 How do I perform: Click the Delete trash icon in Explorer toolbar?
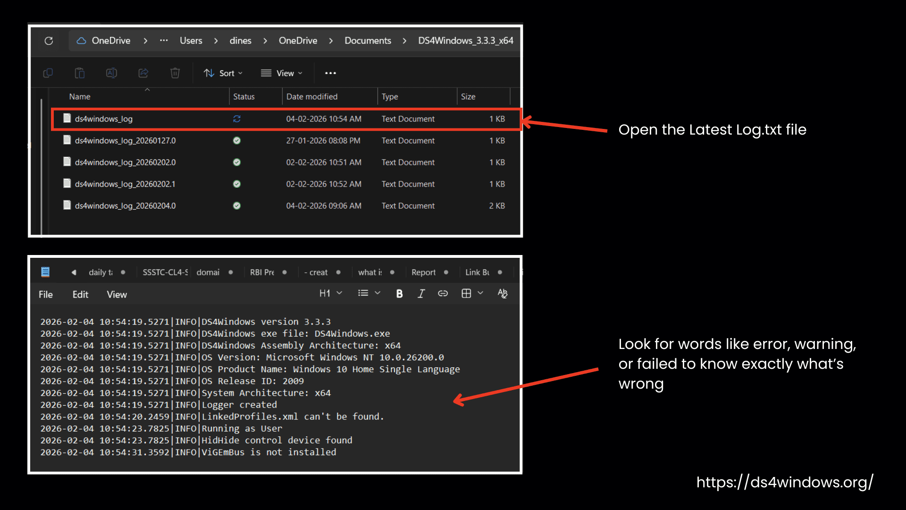[175, 73]
